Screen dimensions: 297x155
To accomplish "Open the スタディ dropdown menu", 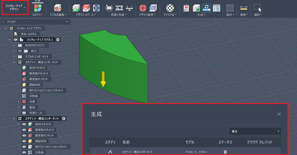I will [37, 14].
